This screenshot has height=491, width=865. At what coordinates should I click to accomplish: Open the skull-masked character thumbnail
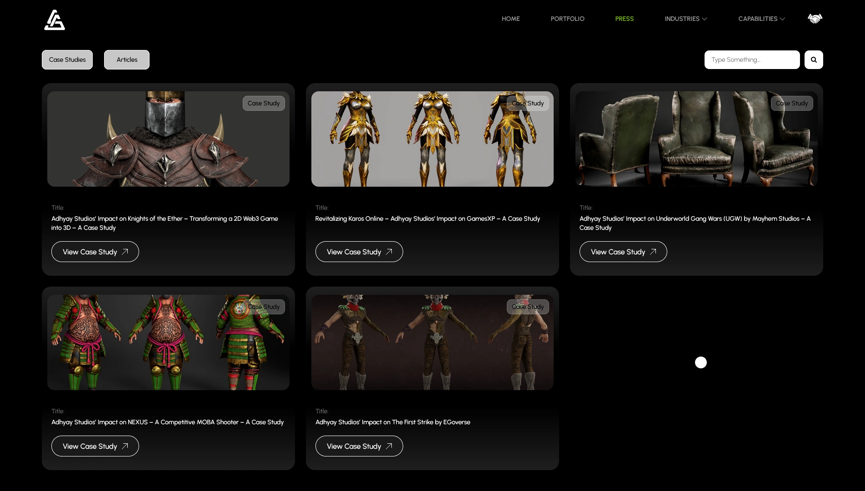pyautogui.click(x=432, y=342)
